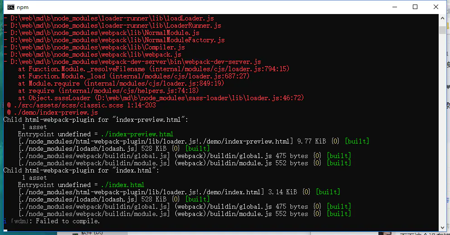The height and width of the screenshot is (235, 450).
Task: Click the 'index-preview.html] 9.77 KiB' module line
Action: point(194,141)
